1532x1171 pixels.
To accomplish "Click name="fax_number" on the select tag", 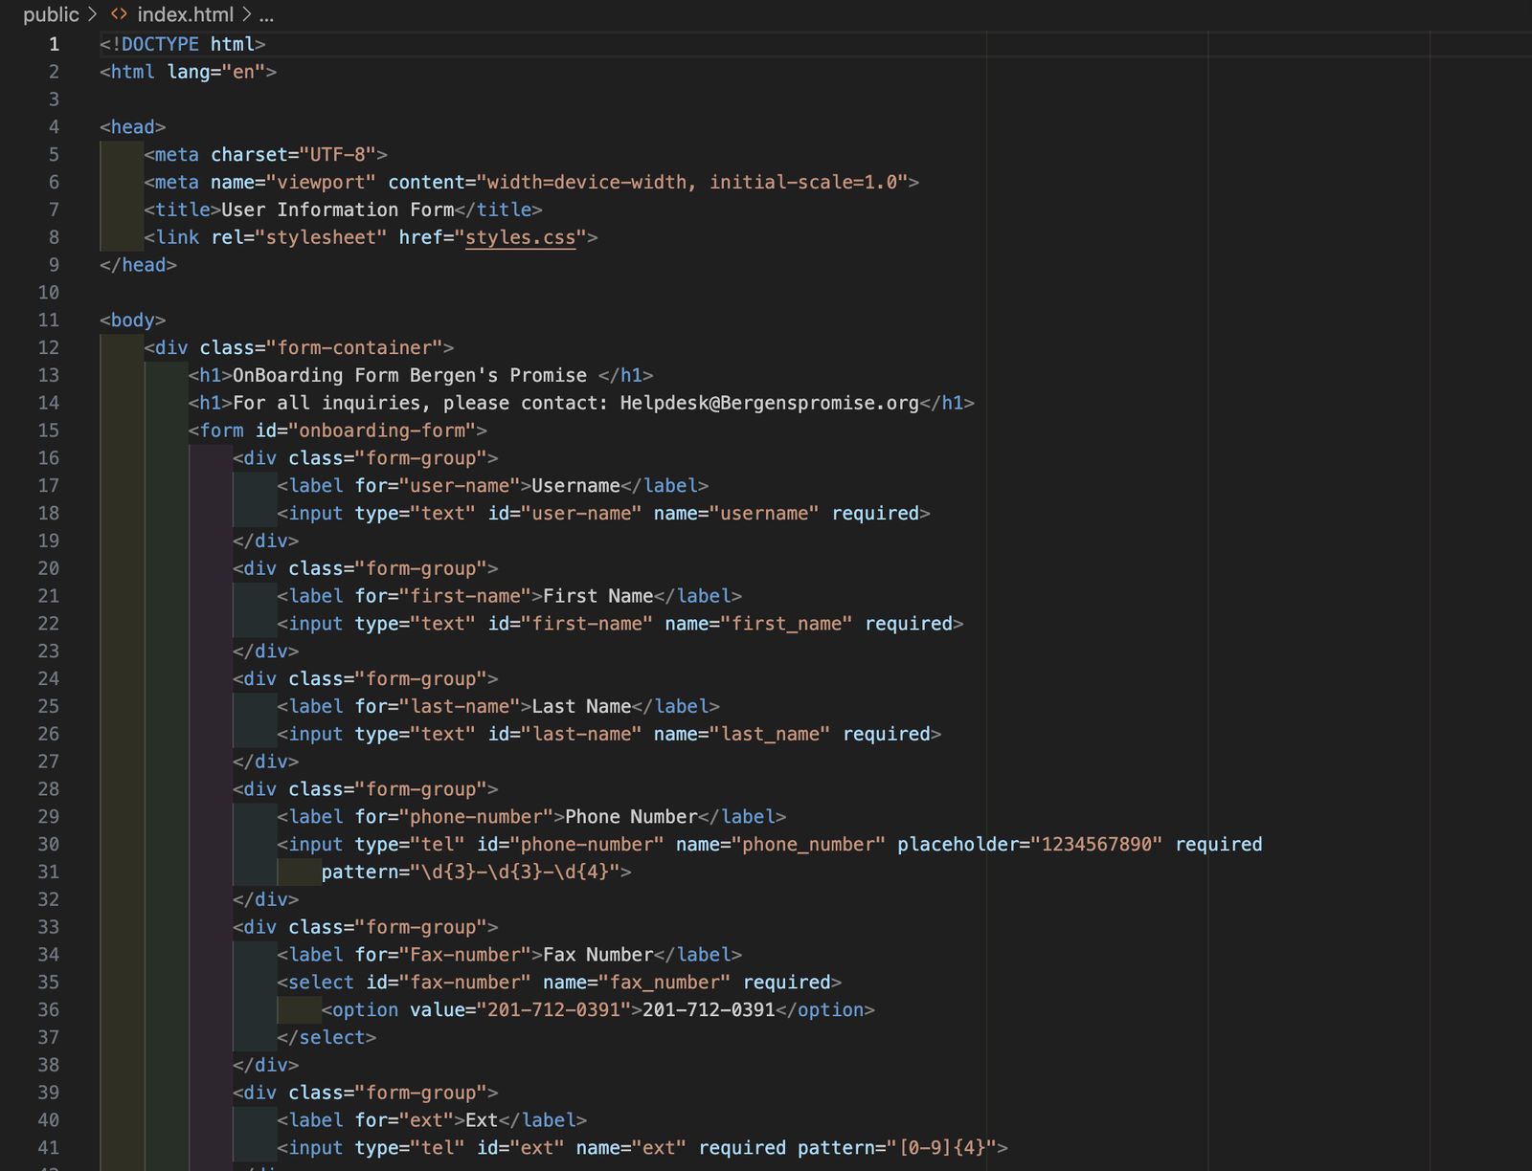I will [637, 982].
